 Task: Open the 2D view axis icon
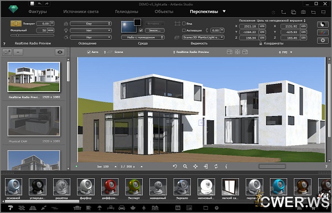click(x=283, y=12)
